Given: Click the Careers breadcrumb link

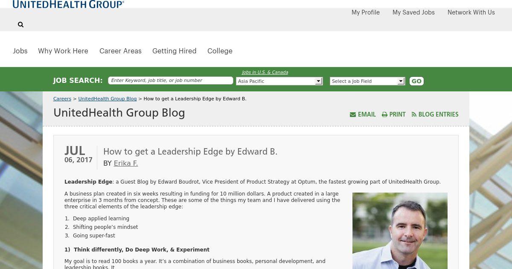Looking at the screenshot, I should (x=62, y=99).
